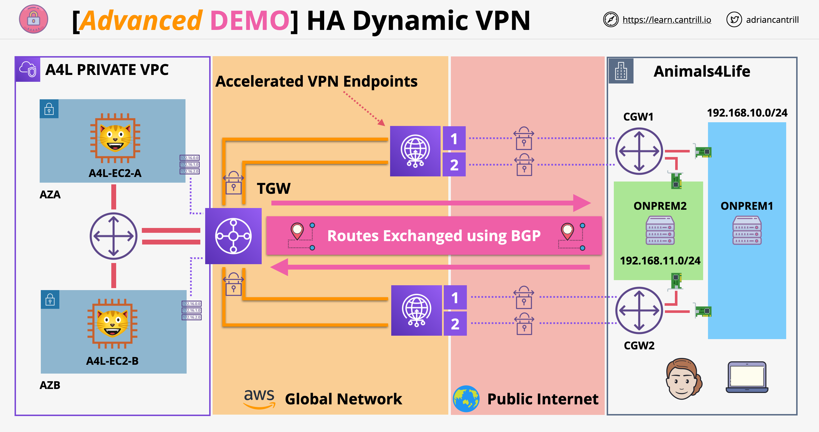819x432 pixels.
Task: Click the upper accelerated VPN endpoint globe icon
Action: point(415,151)
